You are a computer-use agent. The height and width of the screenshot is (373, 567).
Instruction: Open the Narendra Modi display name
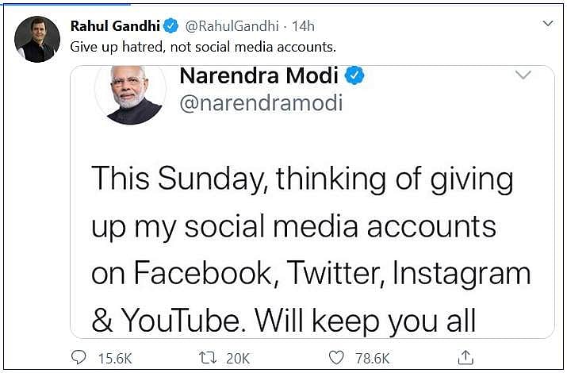259,76
